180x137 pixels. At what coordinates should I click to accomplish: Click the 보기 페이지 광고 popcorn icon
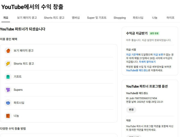(8, 51)
